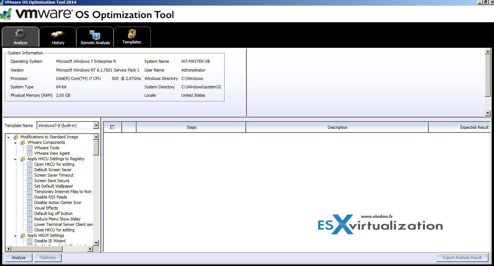Viewport: 494px width, 266px height.
Task: Click the Reduce Menu Show Delay item icon
Action: pos(30,219)
